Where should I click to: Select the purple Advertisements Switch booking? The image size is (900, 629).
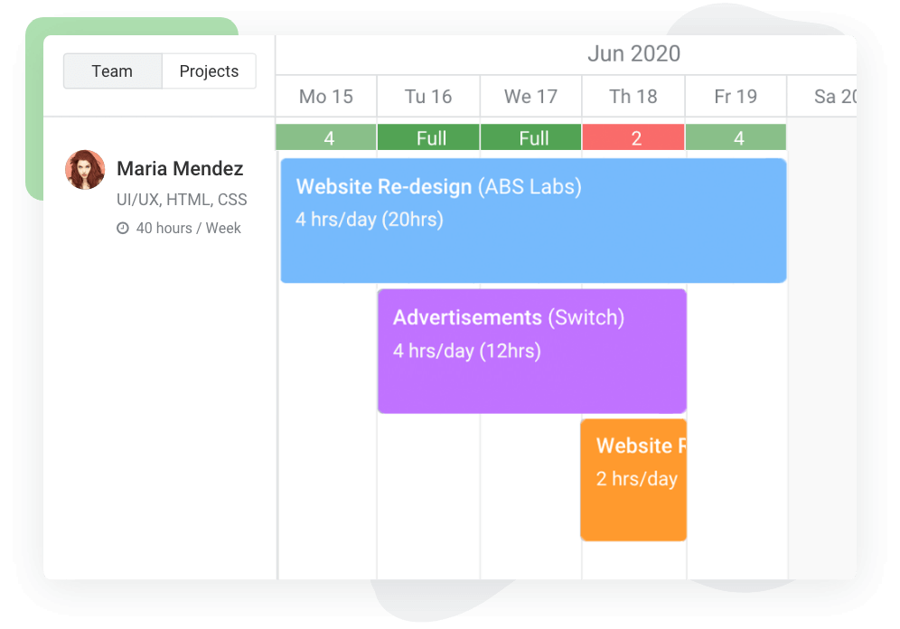tap(531, 351)
